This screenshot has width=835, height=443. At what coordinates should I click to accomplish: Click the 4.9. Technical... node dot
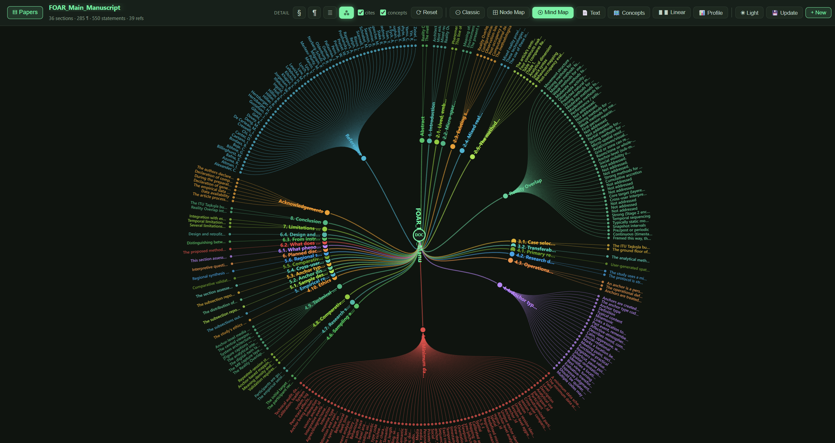(340, 286)
